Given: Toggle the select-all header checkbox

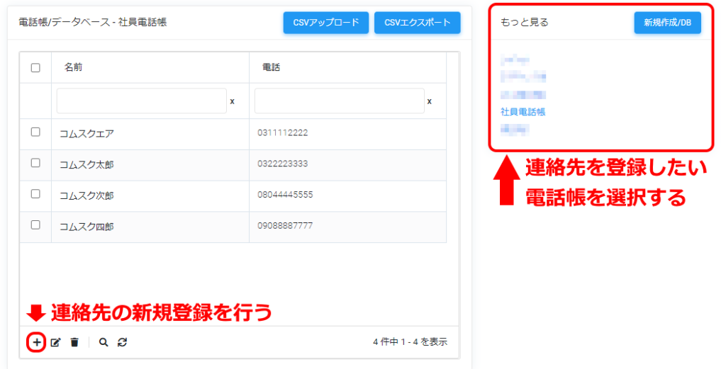Looking at the screenshot, I should pos(35,68).
